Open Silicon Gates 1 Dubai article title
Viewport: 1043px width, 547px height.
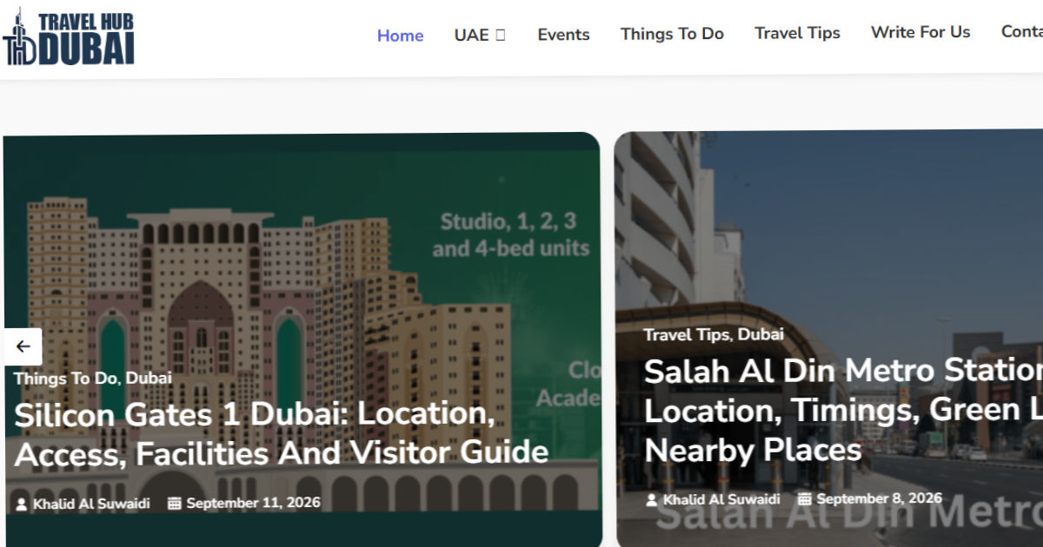click(282, 433)
